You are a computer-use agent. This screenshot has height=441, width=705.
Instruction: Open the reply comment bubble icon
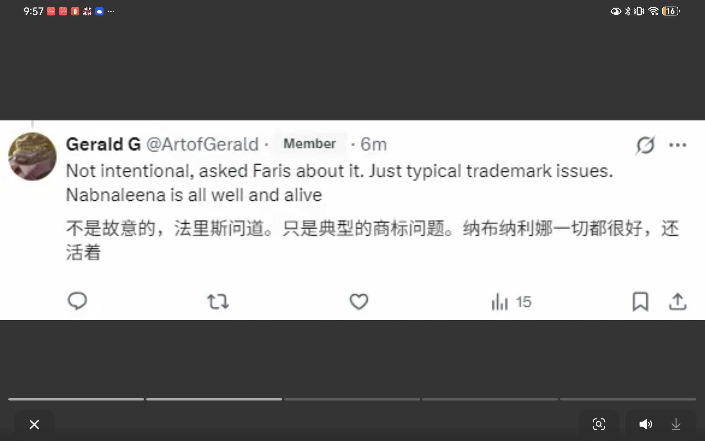(77, 301)
